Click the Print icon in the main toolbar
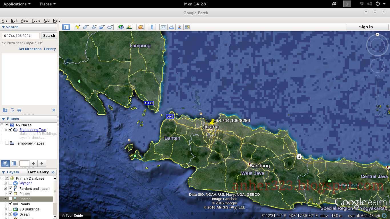390x219 pixels. coord(171,27)
